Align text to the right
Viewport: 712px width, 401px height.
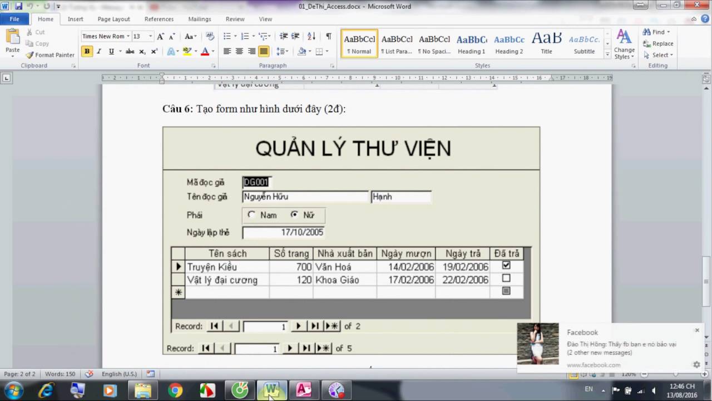click(x=251, y=51)
